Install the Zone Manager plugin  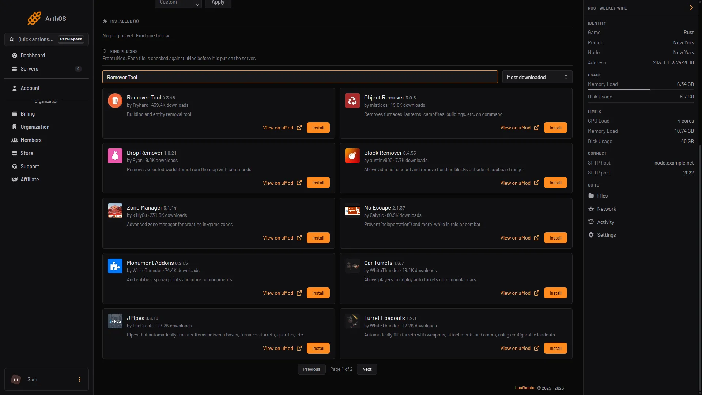pyautogui.click(x=318, y=238)
